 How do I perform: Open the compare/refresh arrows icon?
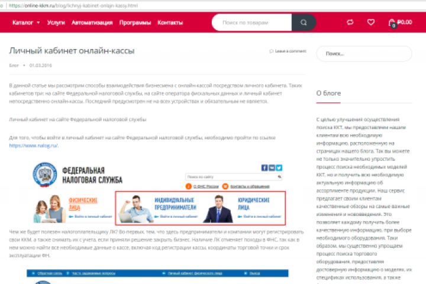[x=350, y=22]
